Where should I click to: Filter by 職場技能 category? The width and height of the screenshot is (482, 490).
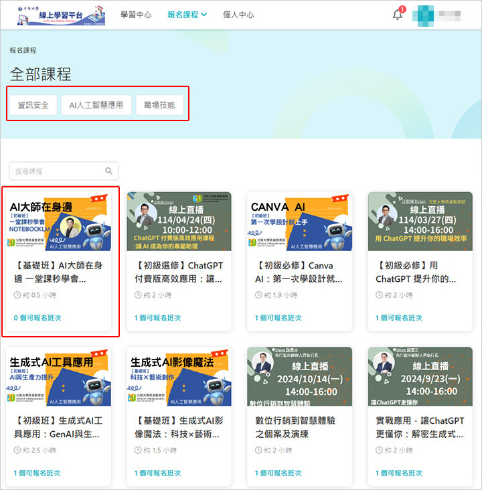pyautogui.click(x=159, y=105)
